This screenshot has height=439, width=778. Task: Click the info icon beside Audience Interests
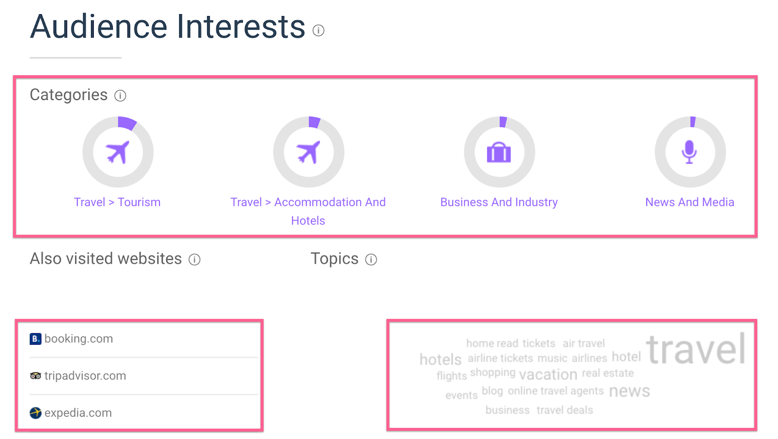coord(318,31)
